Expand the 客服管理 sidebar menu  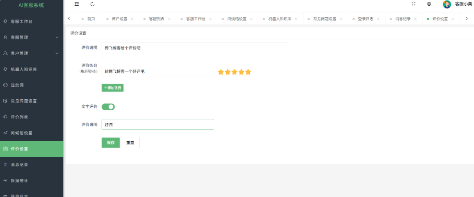31,37
